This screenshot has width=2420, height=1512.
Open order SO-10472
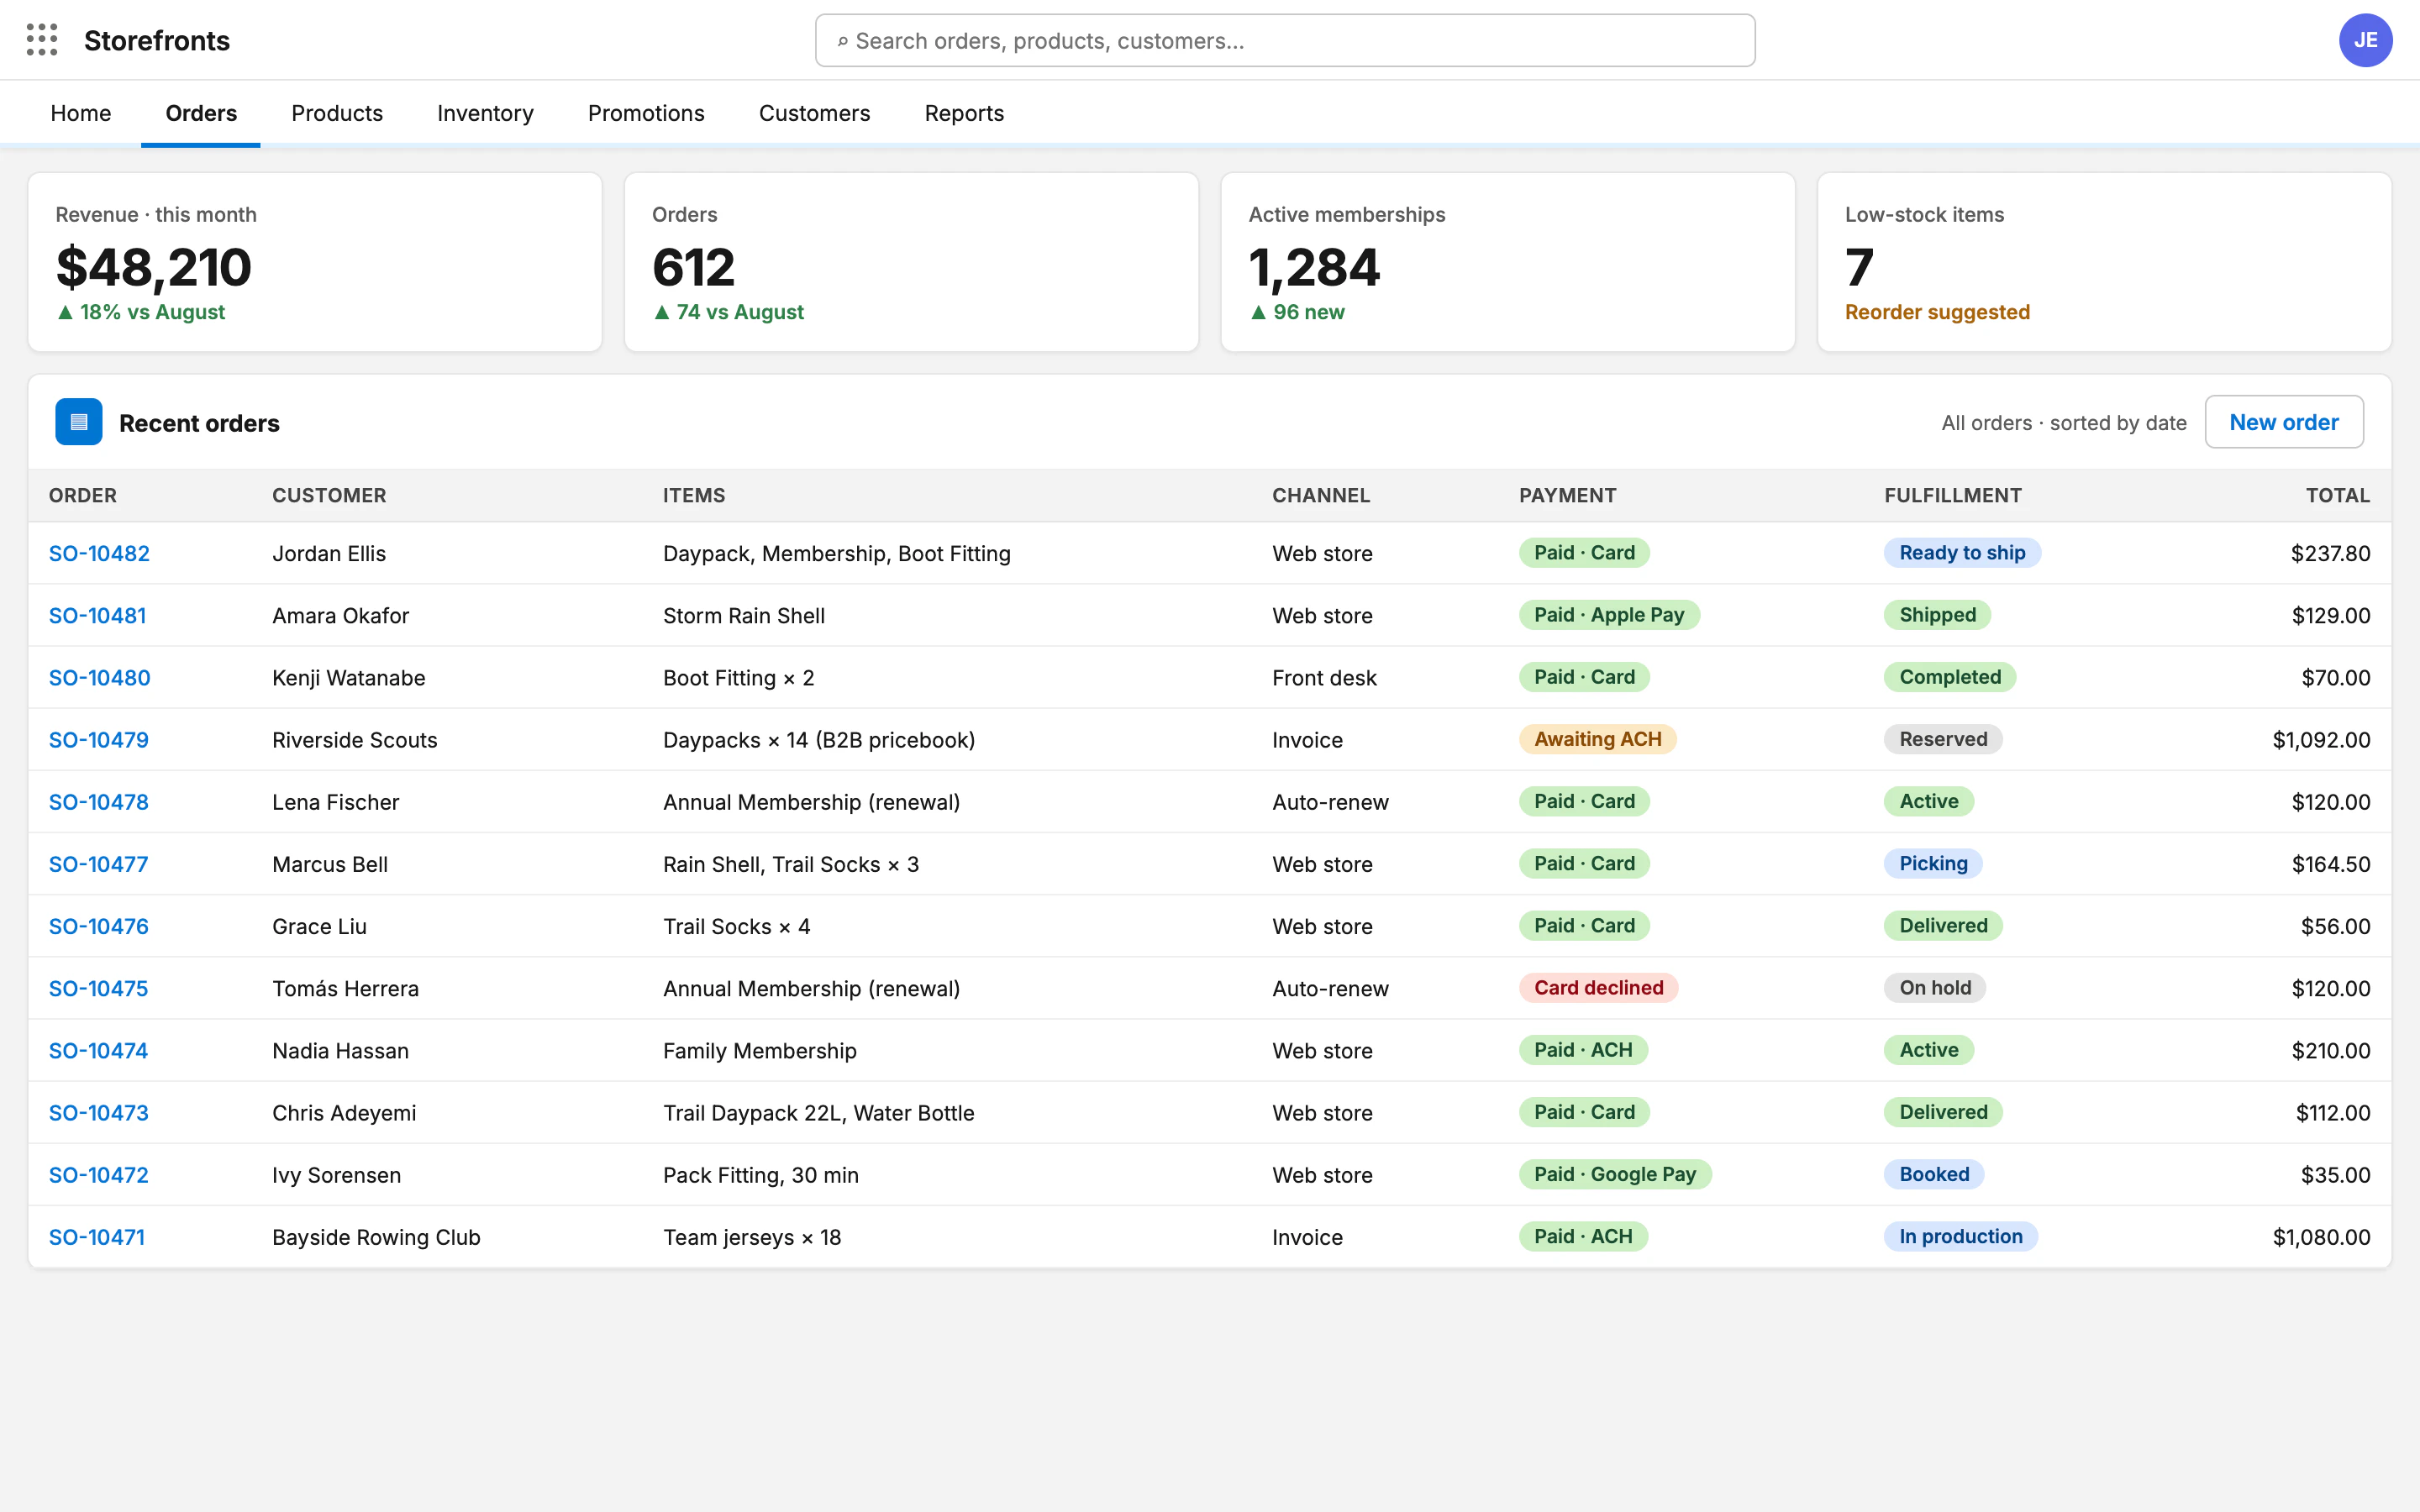tap(98, 1175)
